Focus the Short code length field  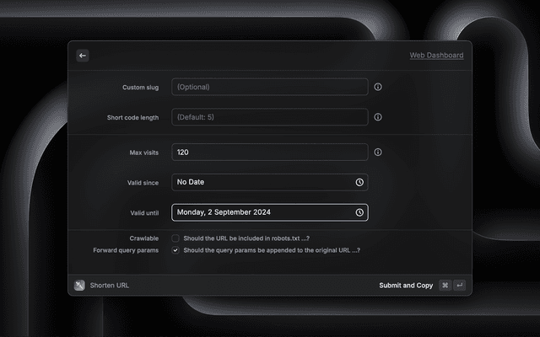click(269, 117)
